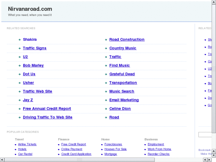Open the Country Music link
Screen dimensions: 216x162
coord(123,48)
